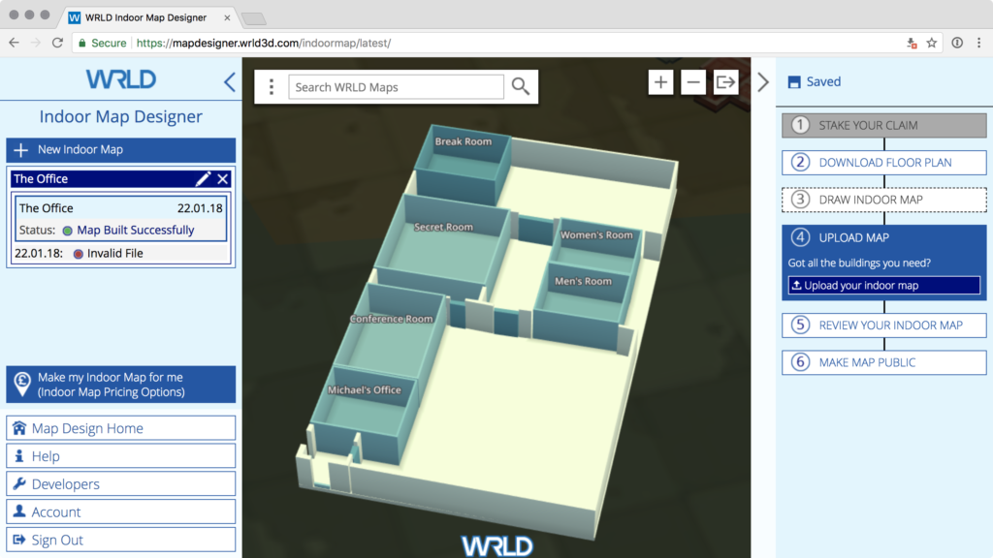
Task: Open Account settings
Action: [x=121, y=511]
